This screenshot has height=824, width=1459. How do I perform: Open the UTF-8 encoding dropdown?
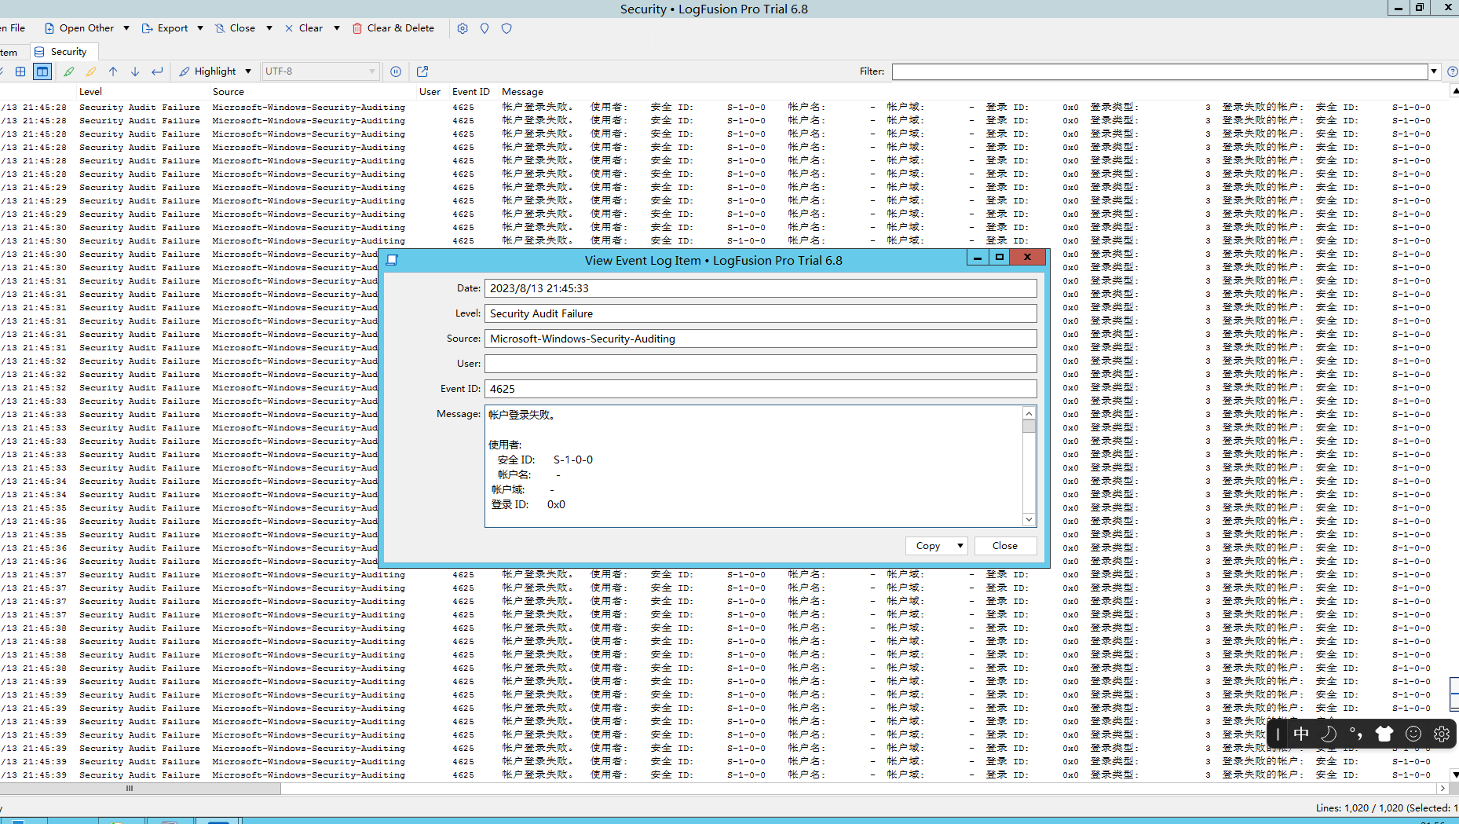[x=372, y=71]
